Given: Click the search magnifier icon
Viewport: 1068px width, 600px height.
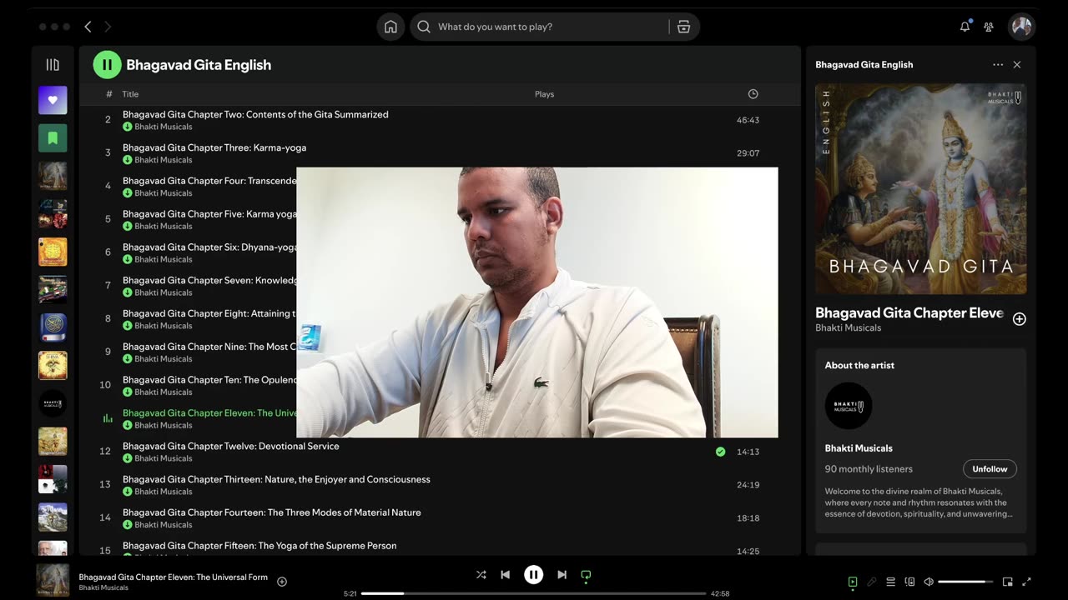Looking at the screenshot, I should click(x=424, y=27).
